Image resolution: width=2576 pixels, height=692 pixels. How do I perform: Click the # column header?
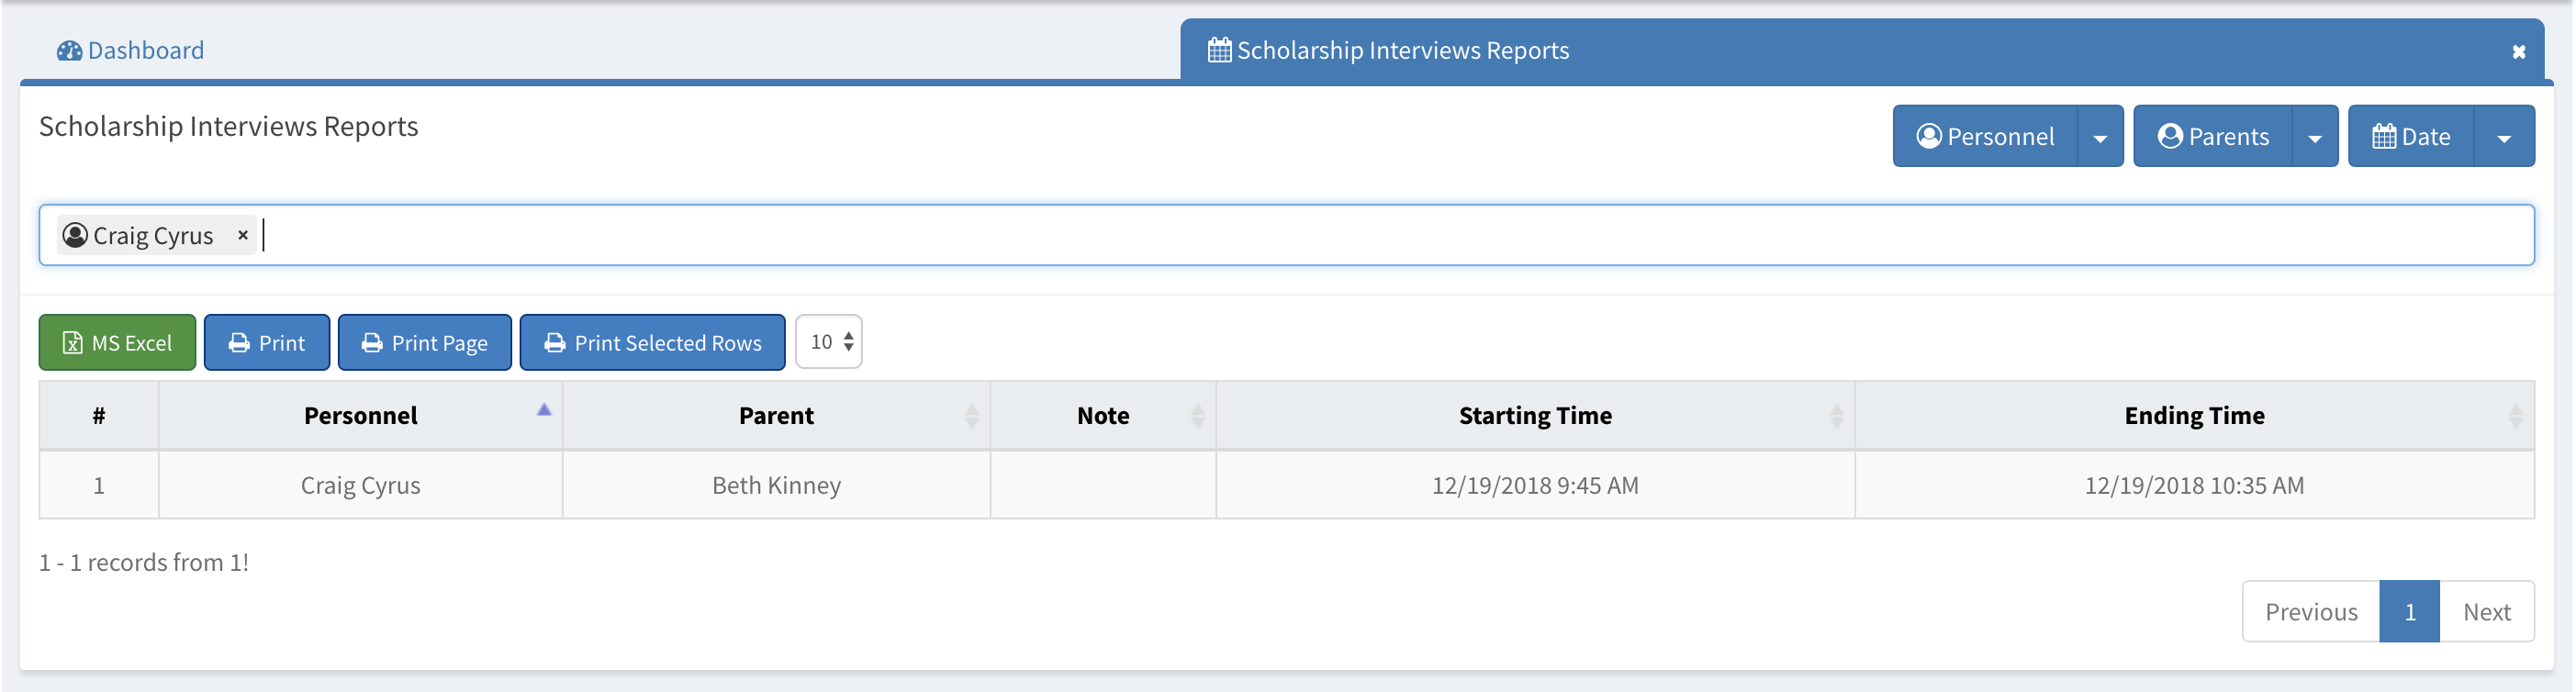point(99,415)
